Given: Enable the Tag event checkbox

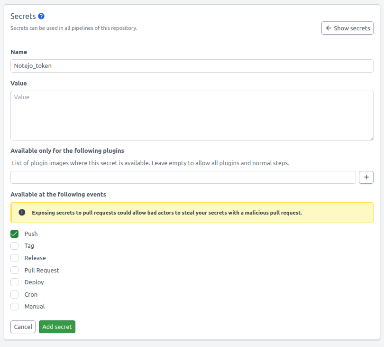Looking at the screenshot, I should 15,246.
